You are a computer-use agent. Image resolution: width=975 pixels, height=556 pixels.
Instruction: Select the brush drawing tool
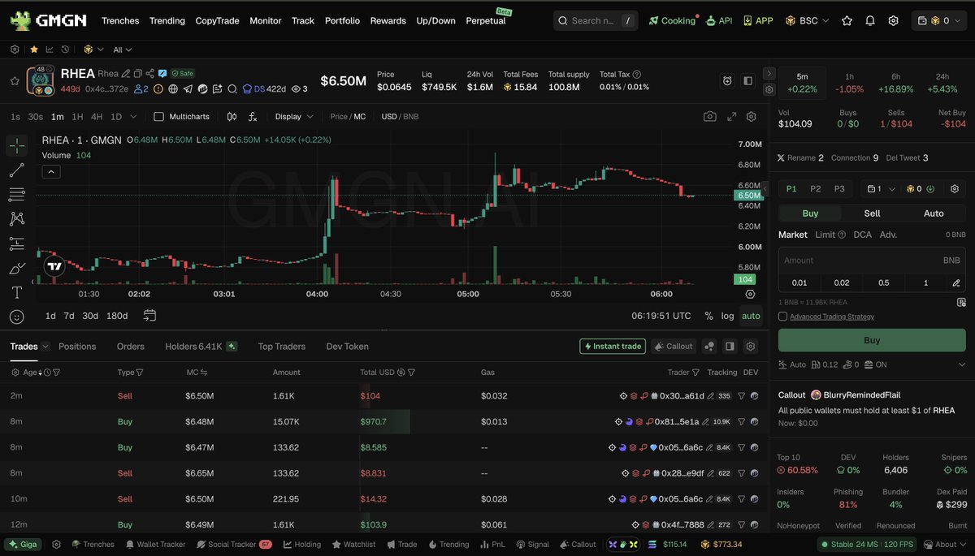tap(17, 268)
